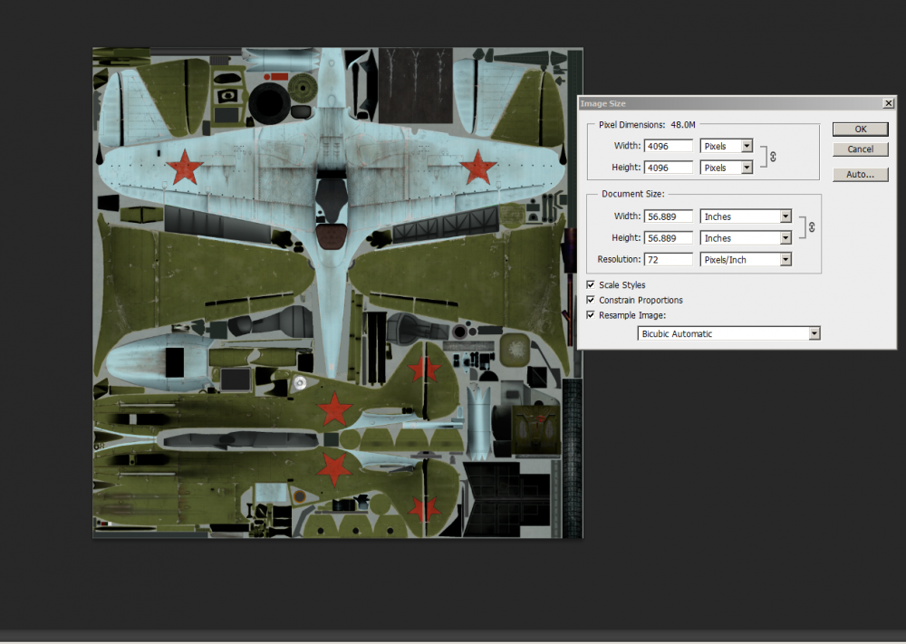This screenshot has height=644, width=906.
Task: Click the pixel Height field showing 4096
Action: coord(669,168)
